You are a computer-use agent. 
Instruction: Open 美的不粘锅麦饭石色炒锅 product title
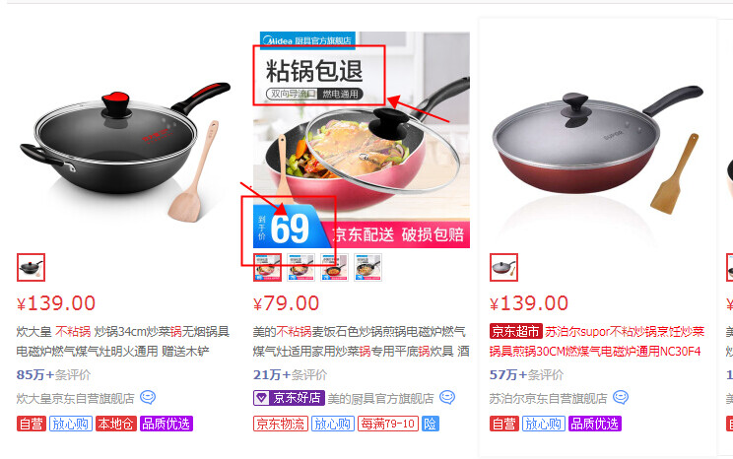pos(361,341)
